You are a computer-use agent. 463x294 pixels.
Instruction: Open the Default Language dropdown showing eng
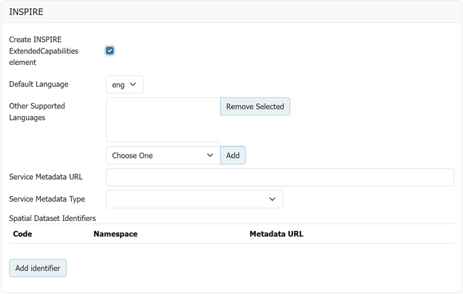pyautogui.click(x=124, y=84)
